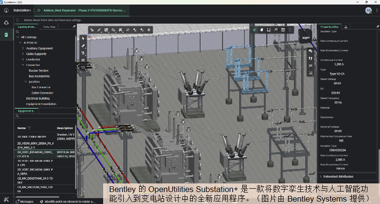
Task: Select the pencil draw tool in viewport toolbar
Action: (x=99, y=30)
